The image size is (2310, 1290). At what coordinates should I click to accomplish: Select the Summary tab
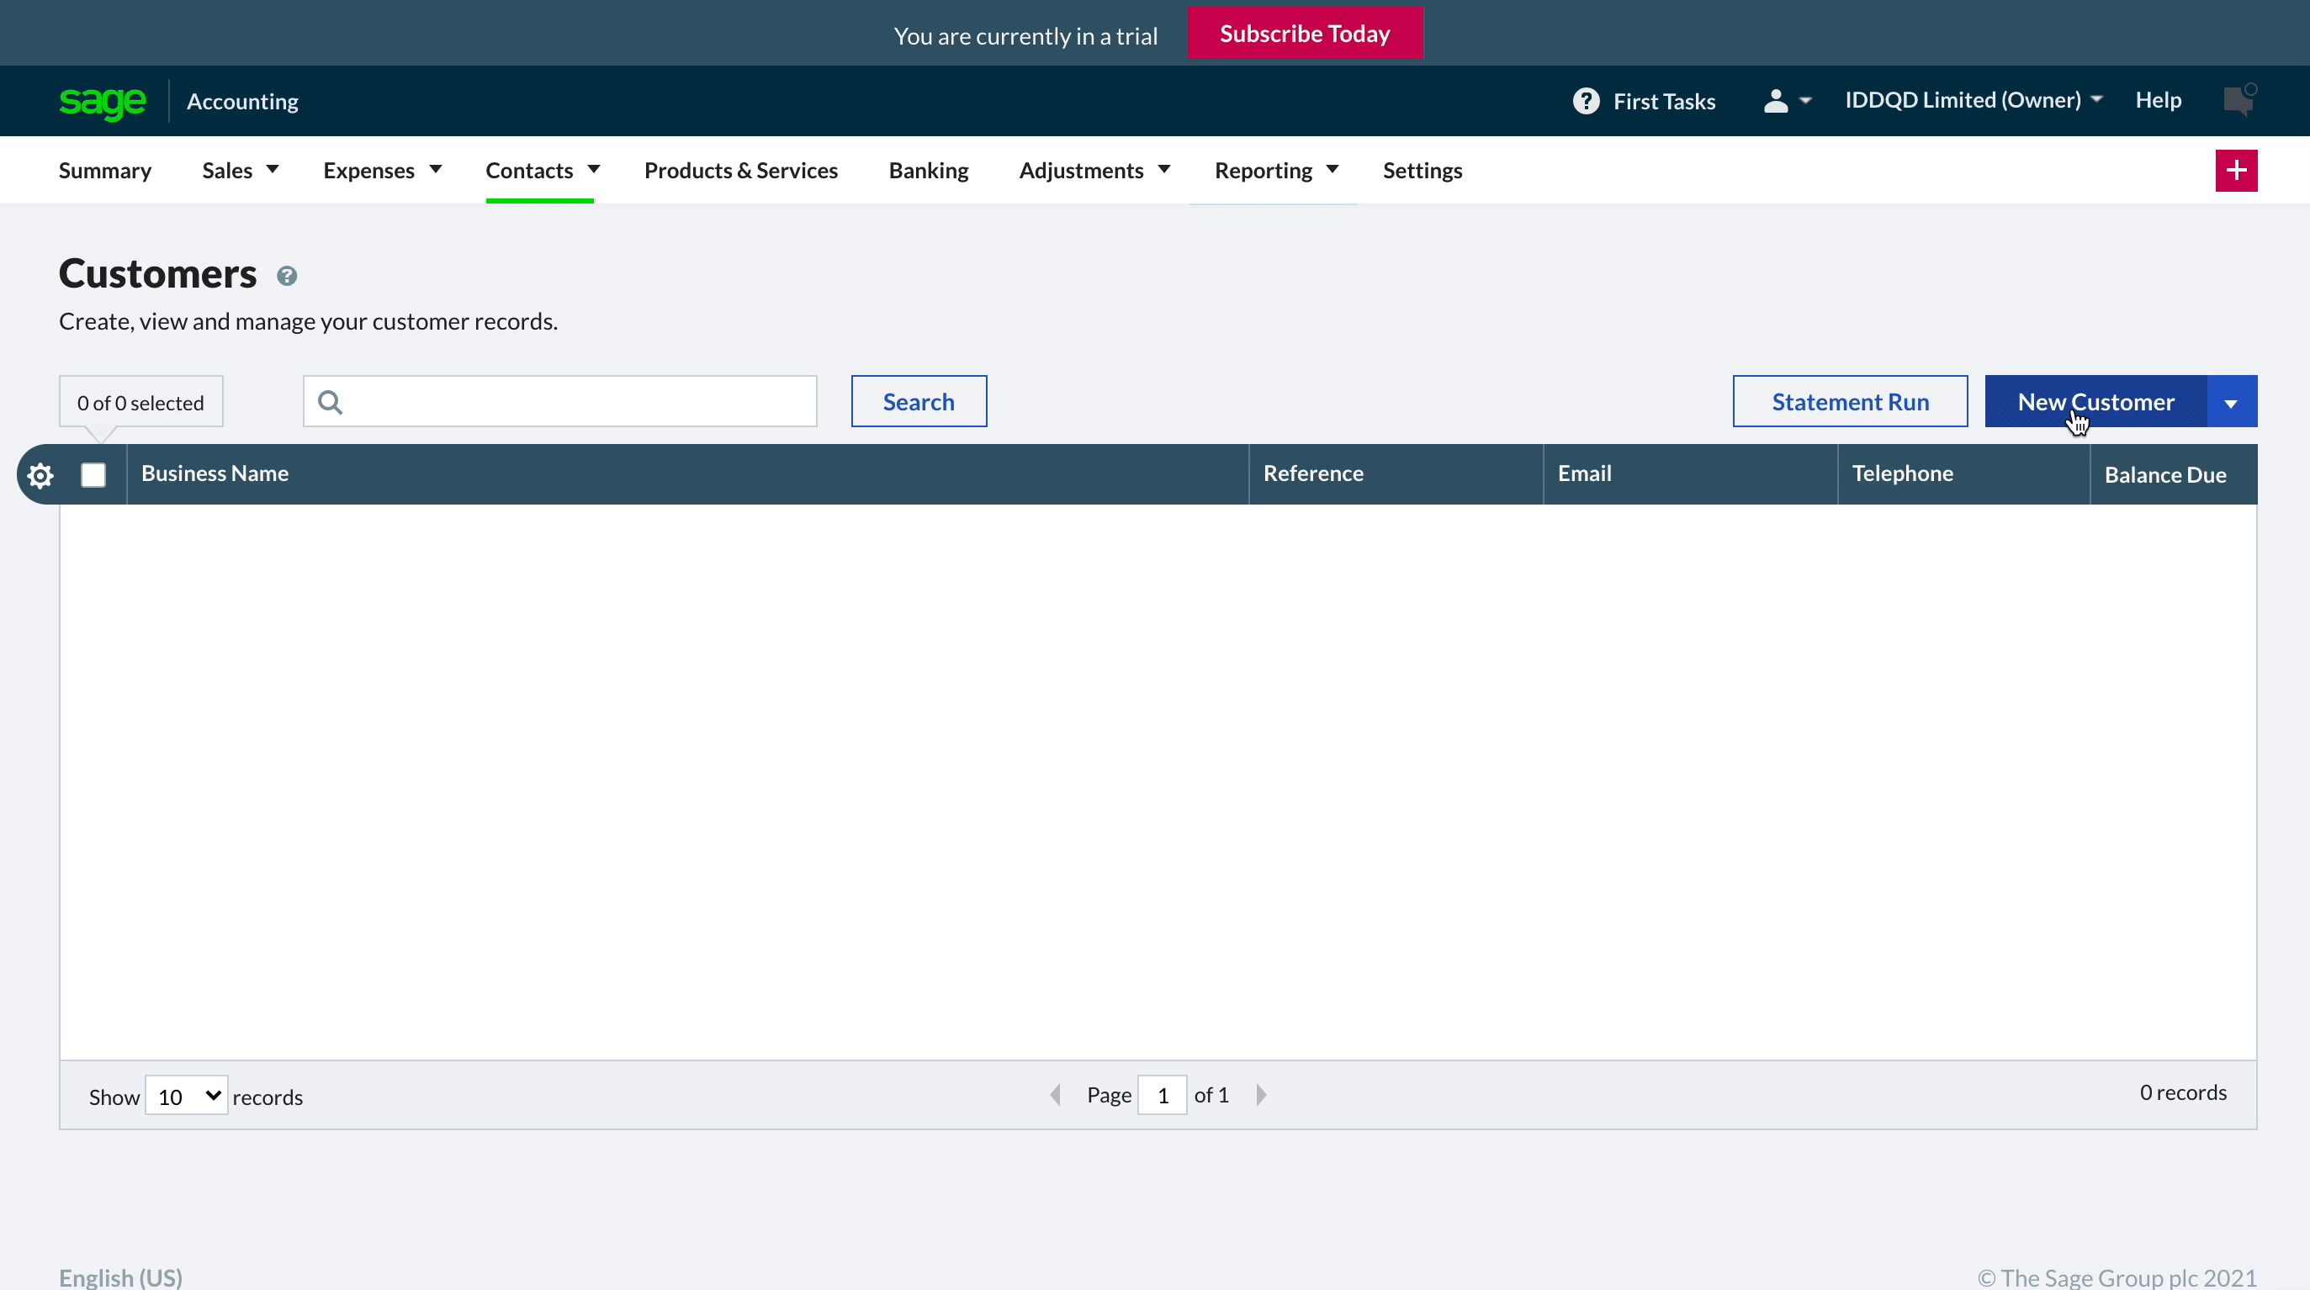pyautogui.click(x=104, y=170)
